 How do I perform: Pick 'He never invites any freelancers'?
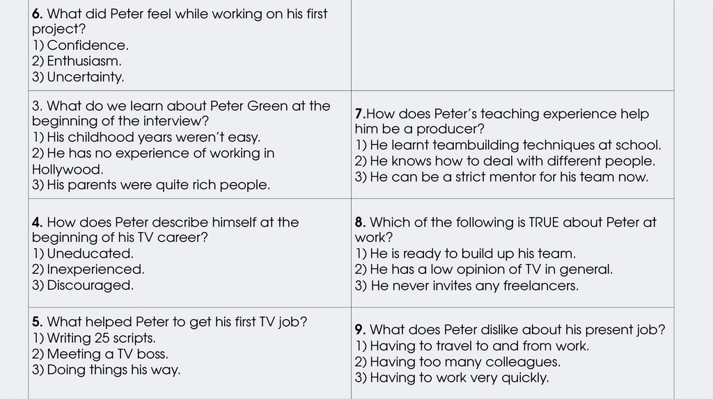467,285
